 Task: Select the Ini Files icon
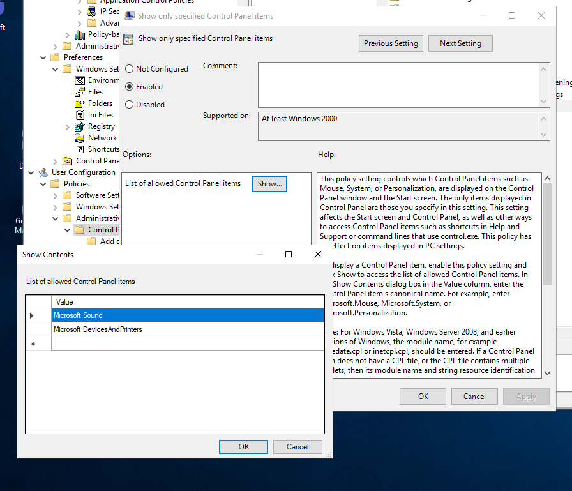pyautogui.click(x=80, y=115)
